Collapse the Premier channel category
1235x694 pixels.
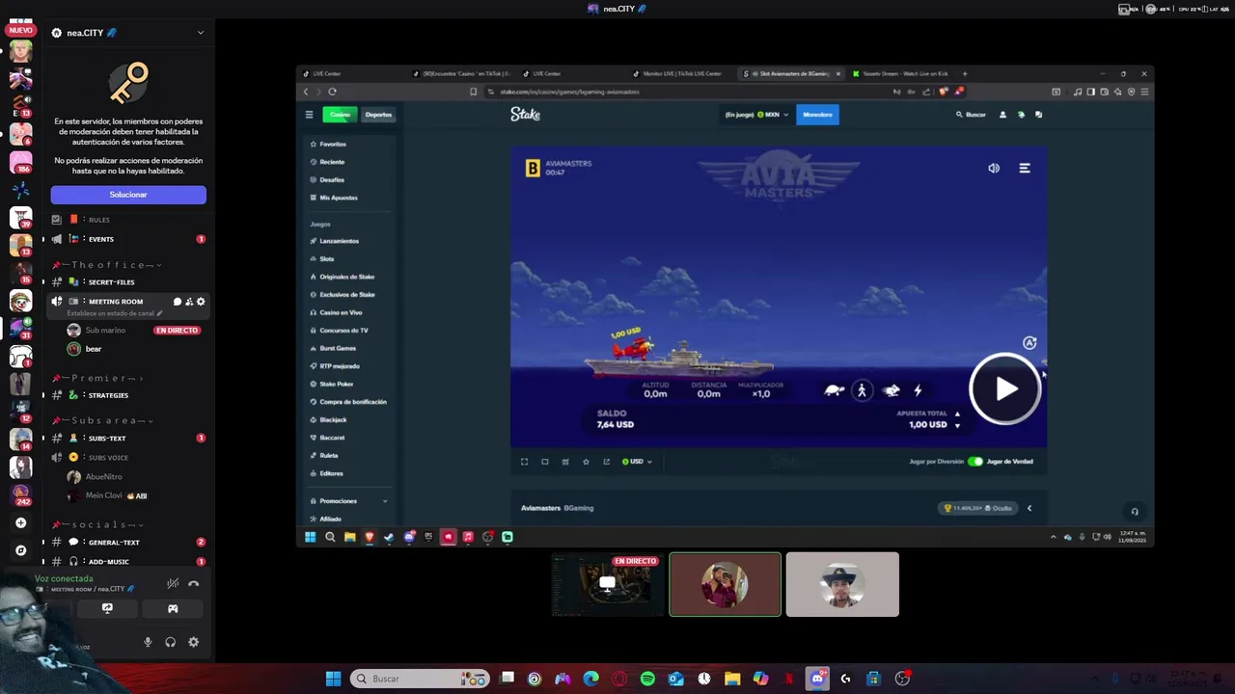point(98,378)
